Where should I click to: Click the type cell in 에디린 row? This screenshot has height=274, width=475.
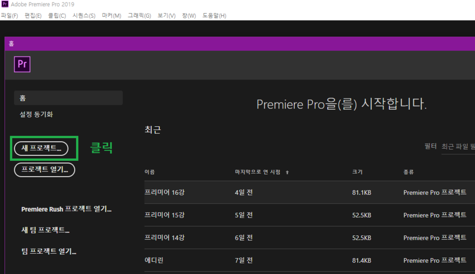(435, 260)
